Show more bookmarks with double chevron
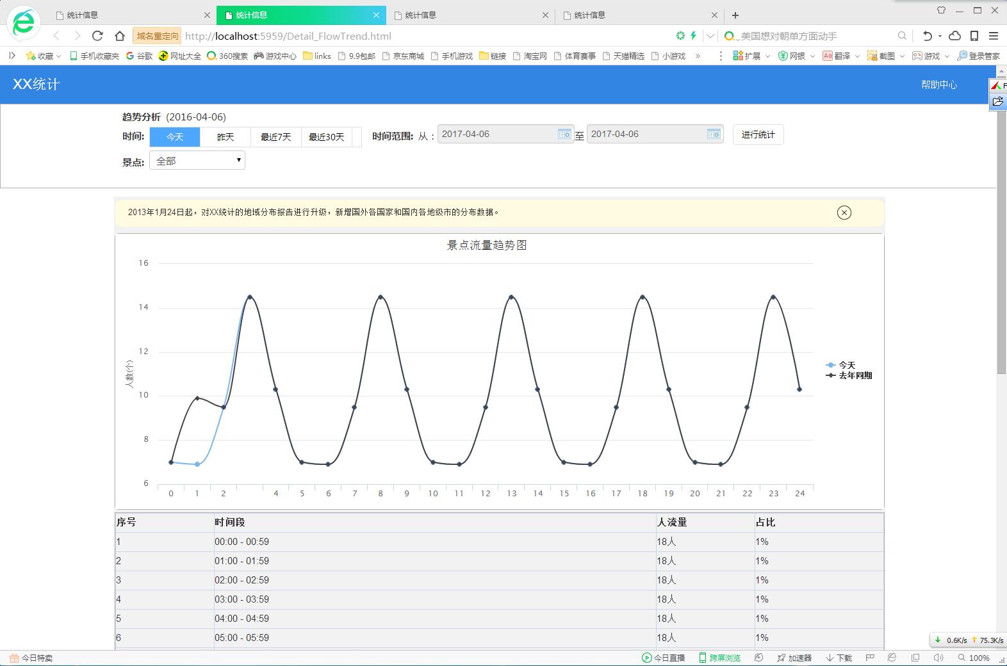The width and height of the screenshot is (1007, 666). pos(698,56)
